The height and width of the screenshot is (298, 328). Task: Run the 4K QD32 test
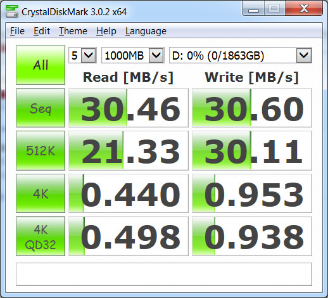tap(41, 236)
